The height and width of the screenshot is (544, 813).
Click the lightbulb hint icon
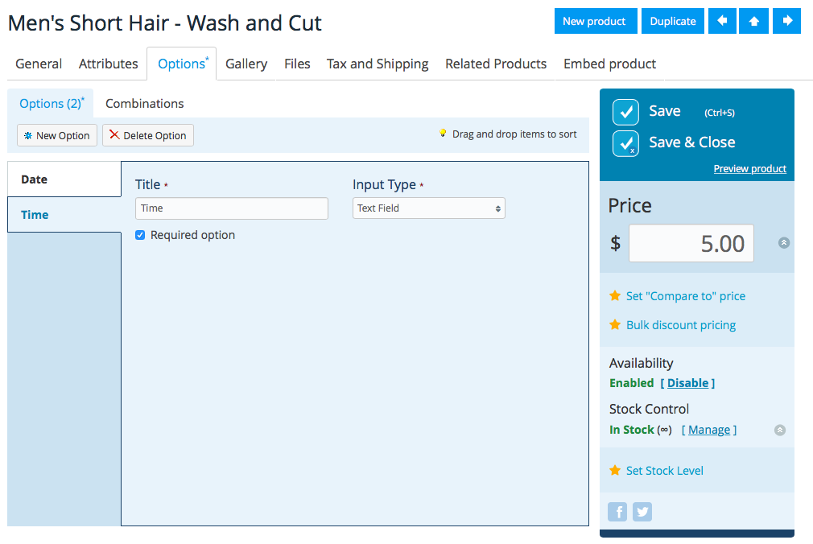pos(443,134)
